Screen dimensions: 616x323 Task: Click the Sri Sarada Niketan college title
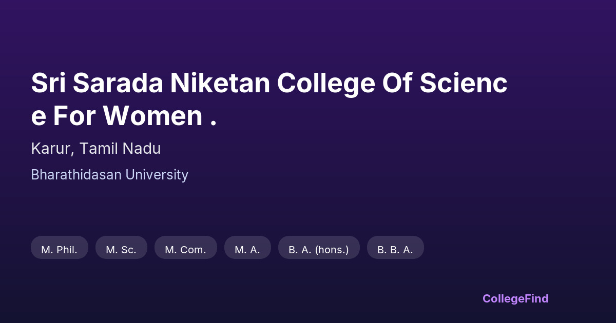click(269, 84)
